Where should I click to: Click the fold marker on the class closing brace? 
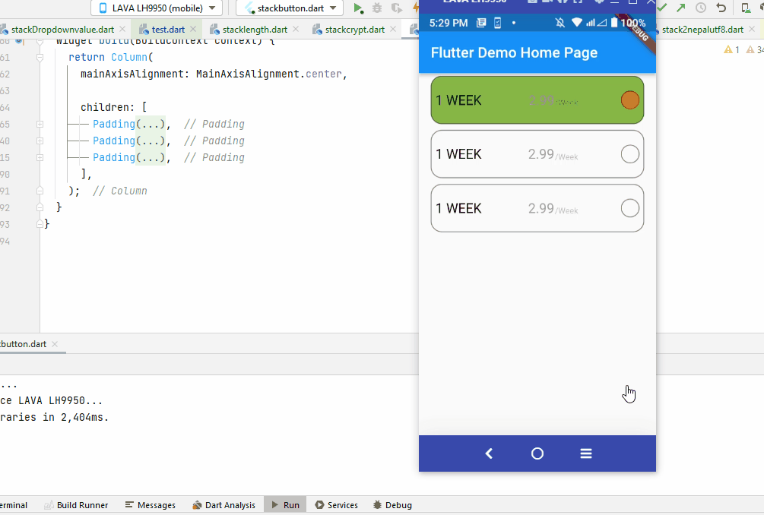point(40,224)
